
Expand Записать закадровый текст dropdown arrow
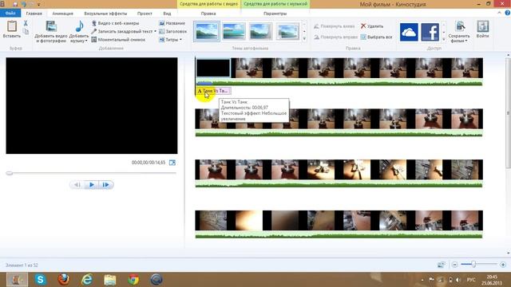(155, 32)
